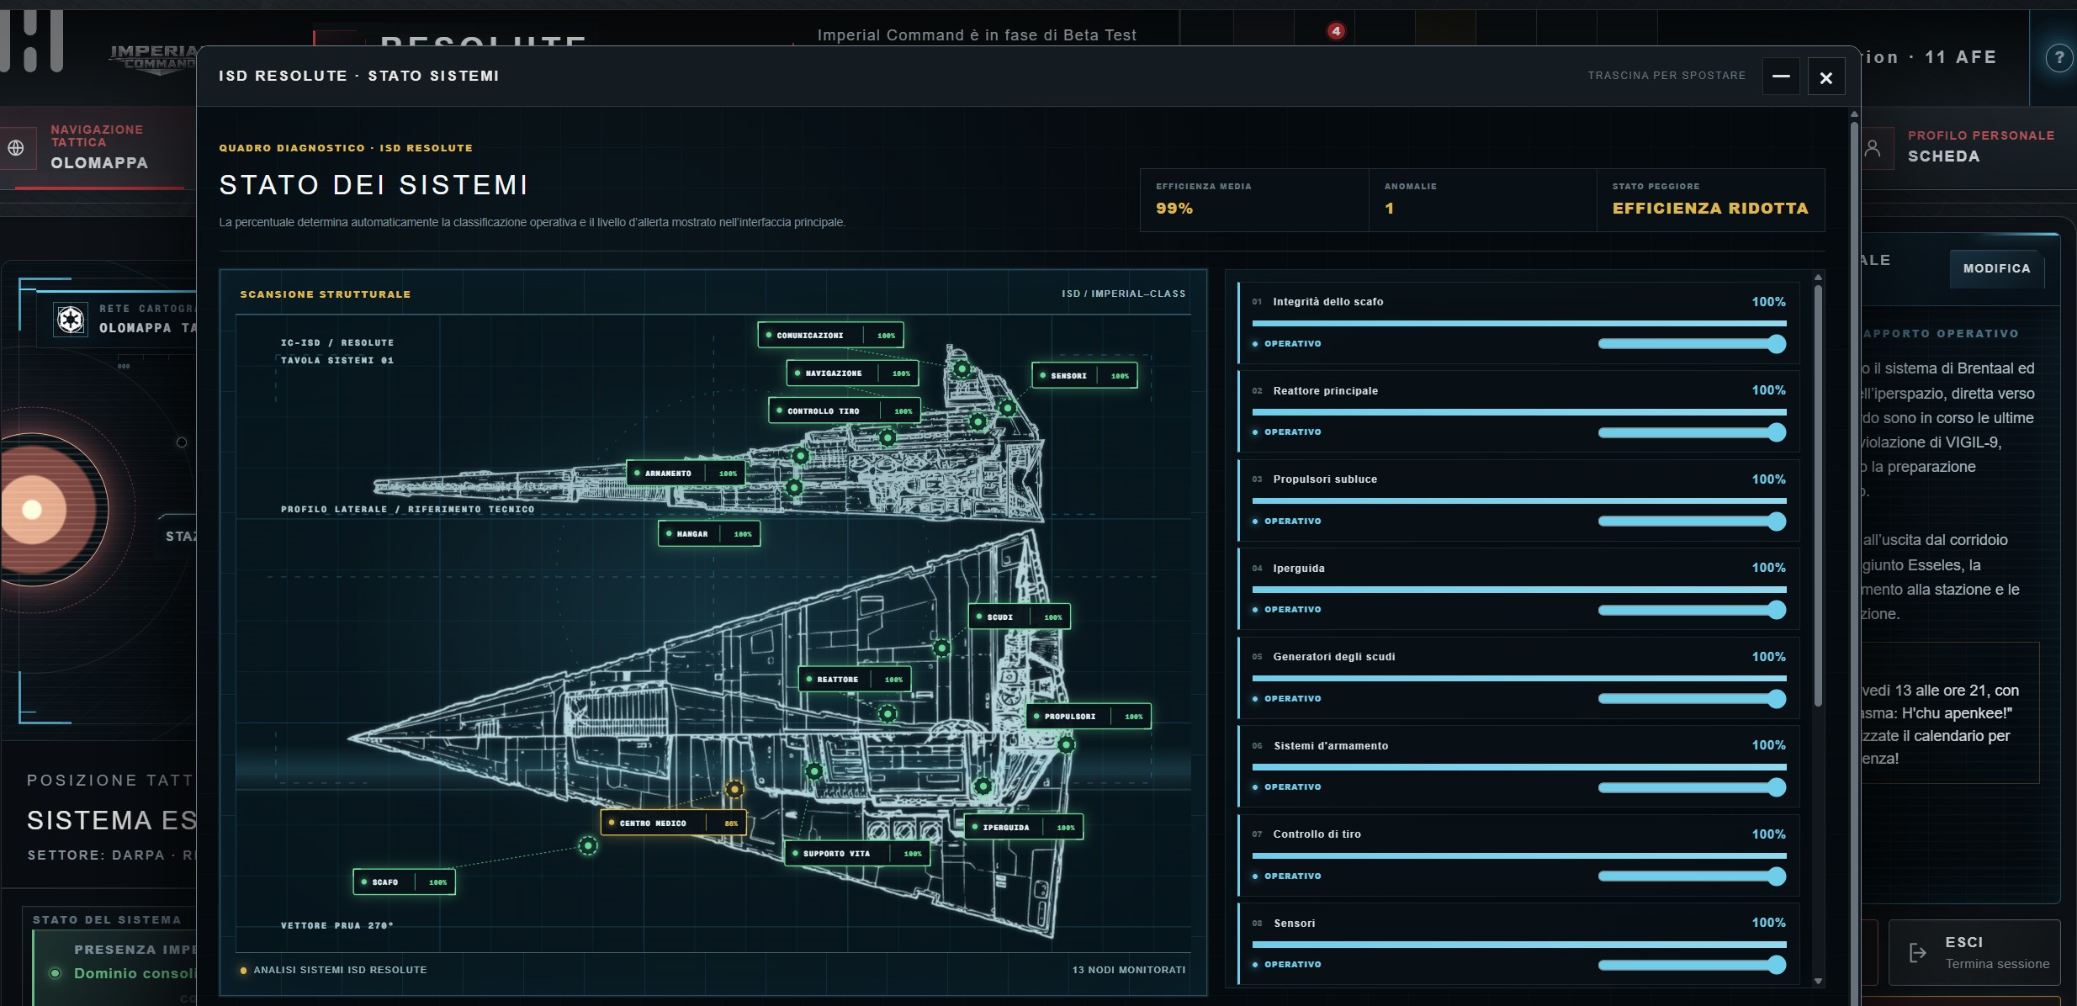Click Esci to end the session

pyautogui.click(x=1974, y=952)
